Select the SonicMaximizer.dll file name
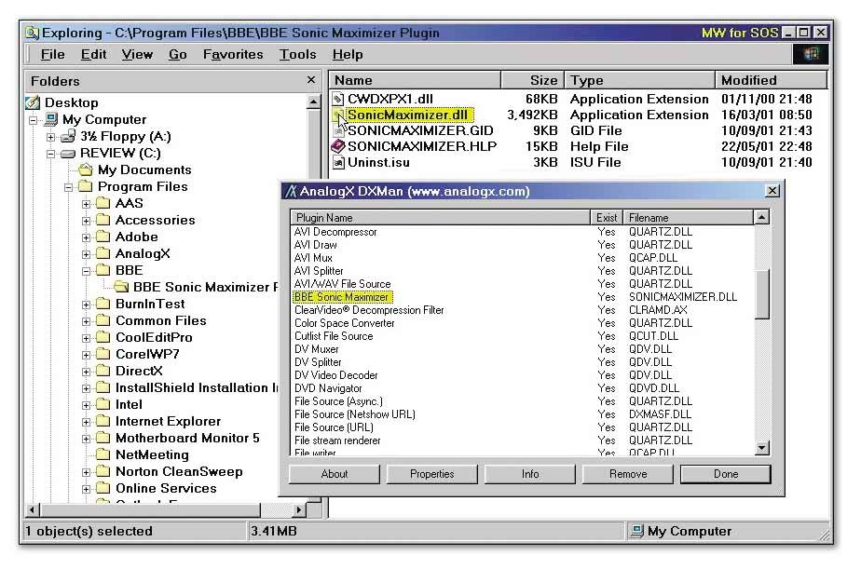861x569 pixels. [408, 115]
